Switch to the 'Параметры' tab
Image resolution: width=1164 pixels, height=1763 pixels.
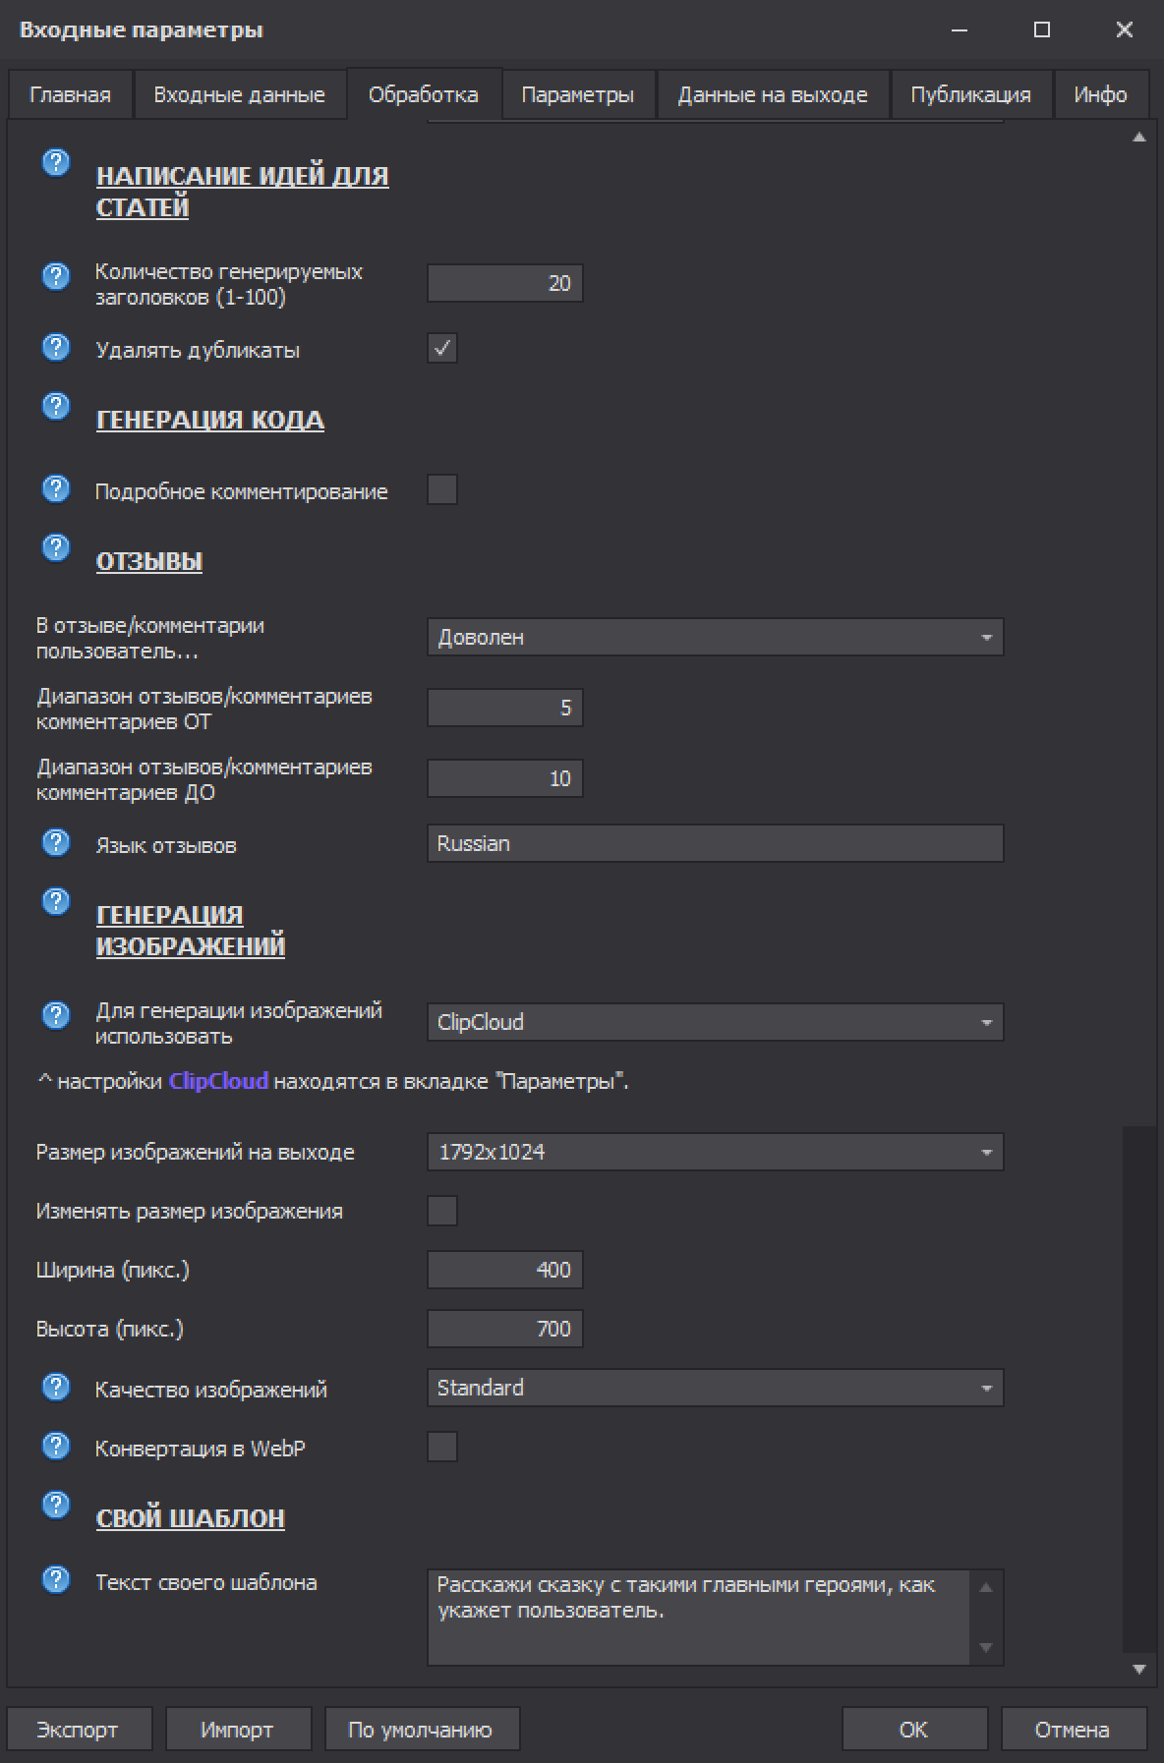pyautogui.click(x=577, y=95)
